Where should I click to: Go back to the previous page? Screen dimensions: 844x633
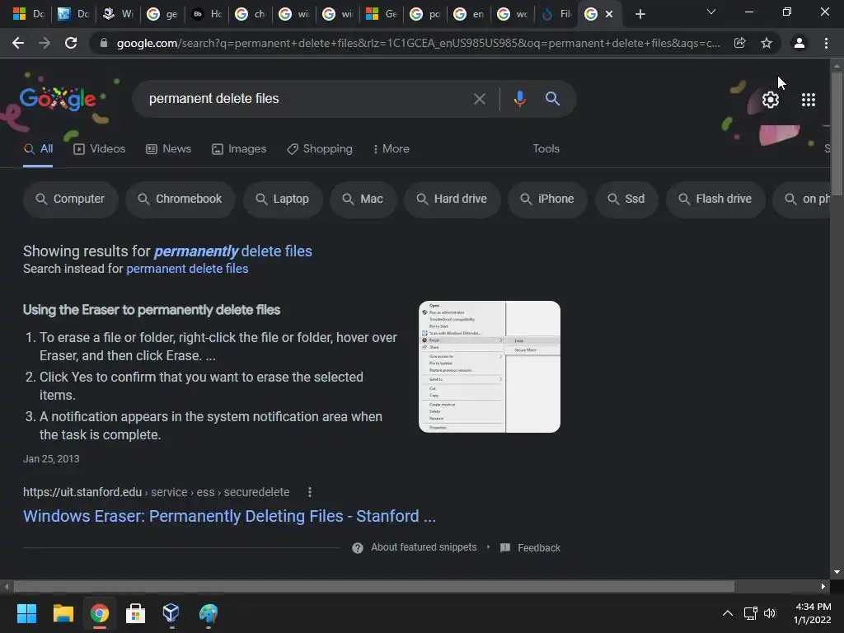tap(18, 43)
